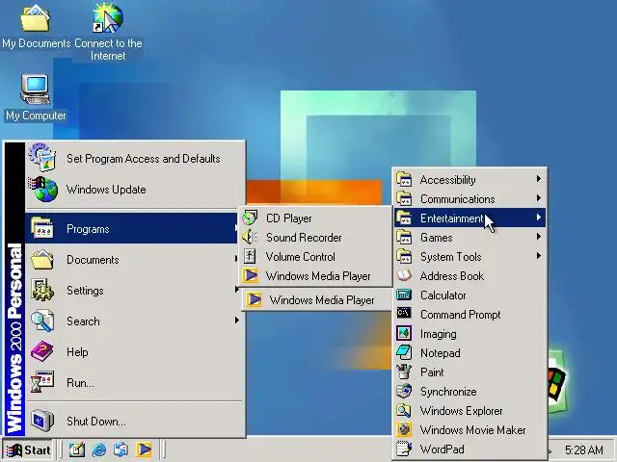Expand the Communications submenu arrow
The height and width of the screenshot is (462, 617).
539,198
